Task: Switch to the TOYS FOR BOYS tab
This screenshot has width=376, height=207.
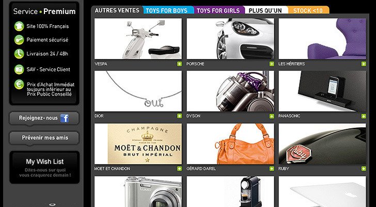Action: [167, 10]
